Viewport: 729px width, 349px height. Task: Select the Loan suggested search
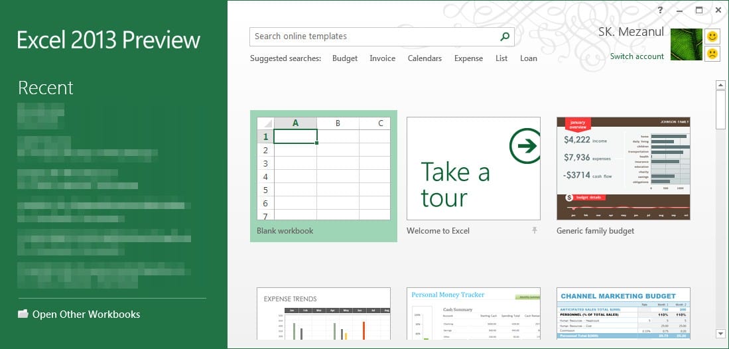[529, 58]
